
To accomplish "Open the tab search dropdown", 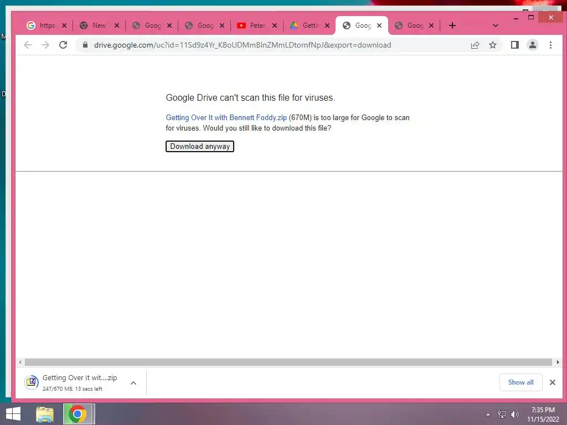I will (496, 25).
